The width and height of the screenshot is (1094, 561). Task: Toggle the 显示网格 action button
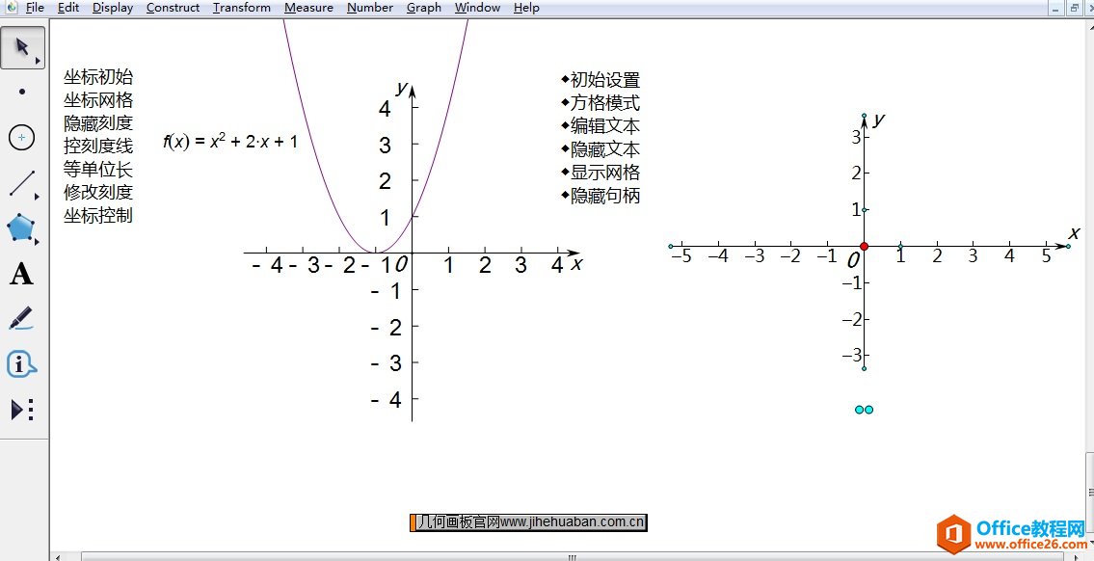click(x=604, y=173)
